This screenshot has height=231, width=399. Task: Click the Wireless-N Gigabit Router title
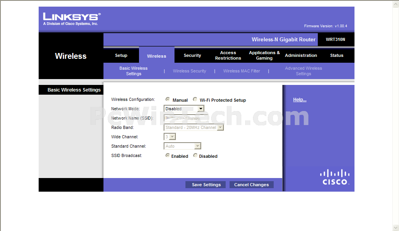(283, 40)
